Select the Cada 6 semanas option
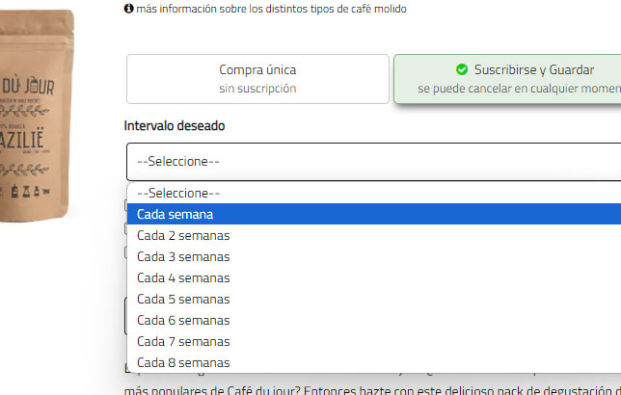Image resolution: width=621 pixels, height=395 pixels. [183, 320]
